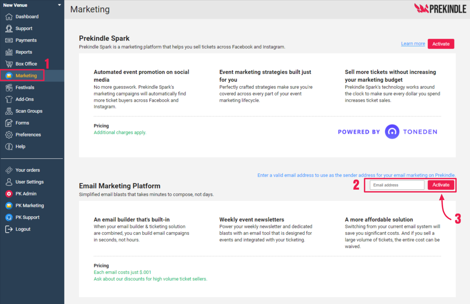Click the Prekindle logo

[440, 9]
